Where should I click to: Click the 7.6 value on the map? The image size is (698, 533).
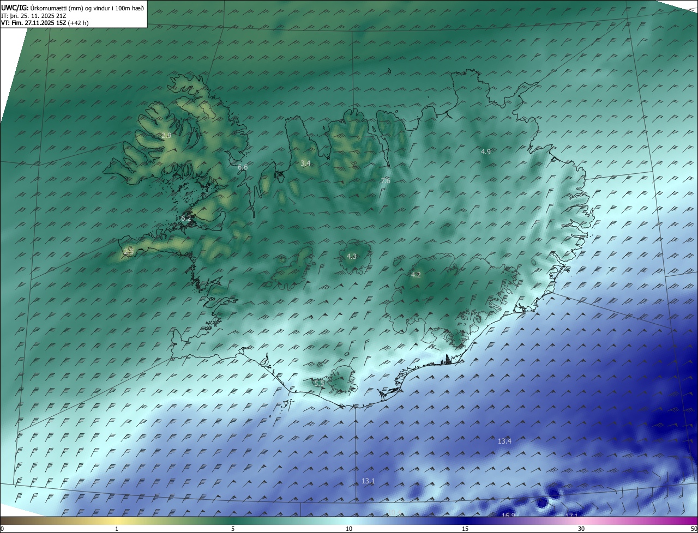(x=386, y=180)
